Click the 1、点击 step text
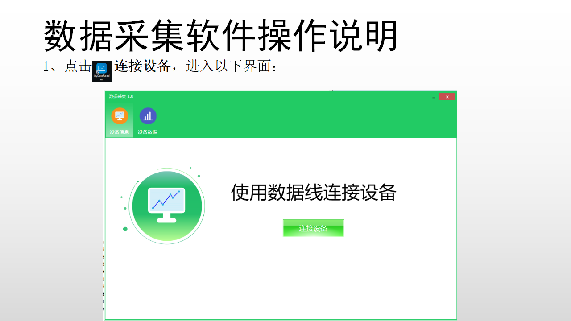The image size is (571, 321). pyautogui.click(x=67, y=66)
